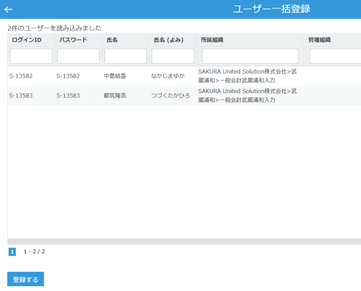Focus the 管理組織 filter box
The width and height of the screenshot is (361, 291).
click(335, 56)
